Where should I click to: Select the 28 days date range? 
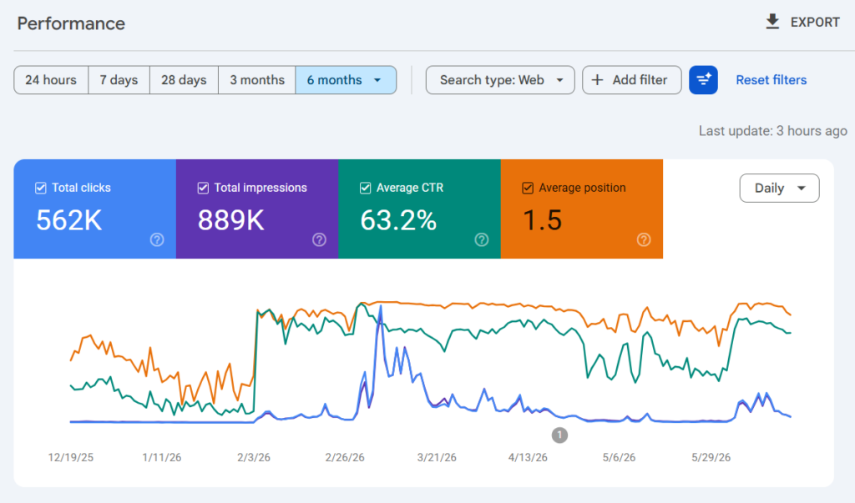[x=184, y=80]
